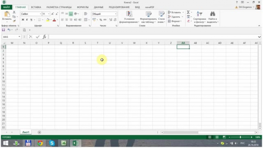The width and height of the screenshot is (263, 148).
Task: Open Conditional Formatting icon
Action: tap(129, 14)
